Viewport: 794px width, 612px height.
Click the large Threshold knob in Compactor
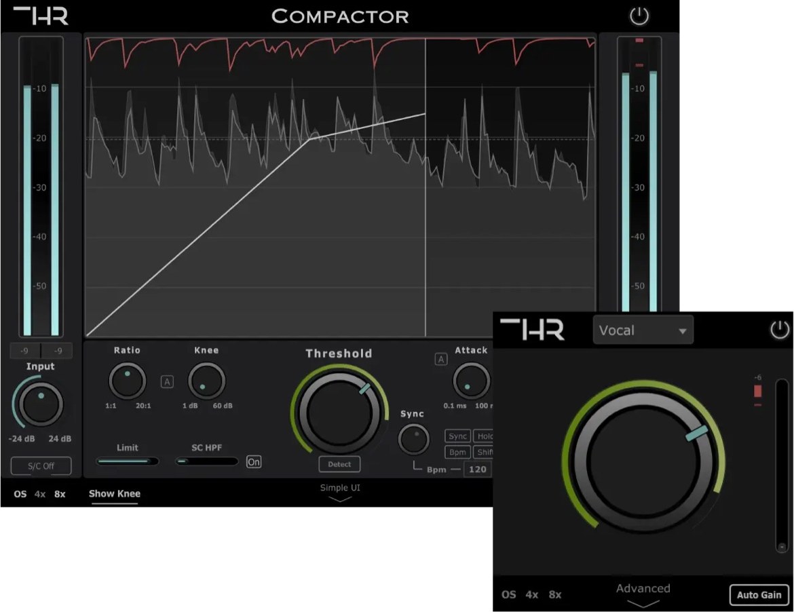click(339, 414)
